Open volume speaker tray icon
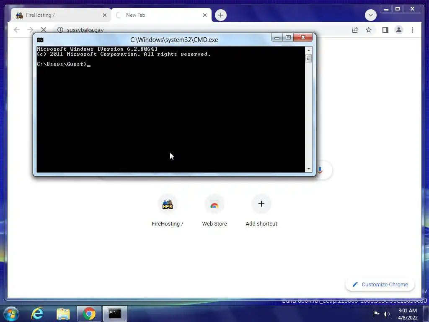Image resolution: width=429 pixels, height=322 pixels. point(387,314)
